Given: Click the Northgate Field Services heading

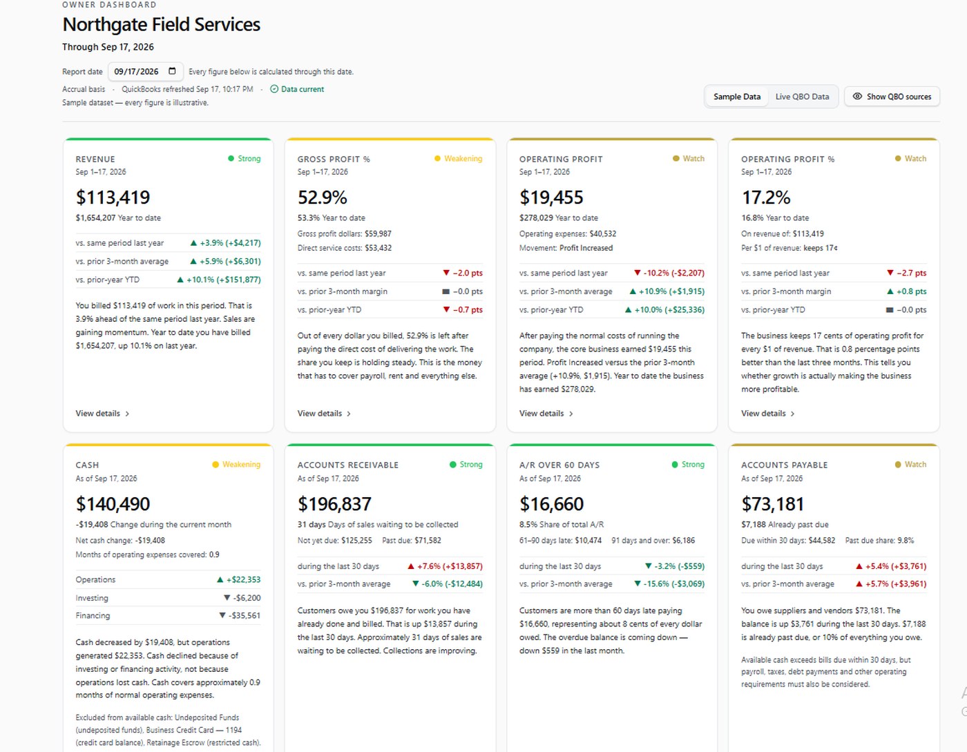Looking at the screenshot, I should [161, 25].
